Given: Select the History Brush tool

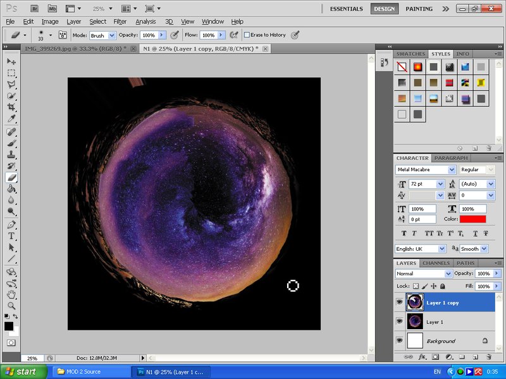Looking at the screenshot, I should 11,166.
